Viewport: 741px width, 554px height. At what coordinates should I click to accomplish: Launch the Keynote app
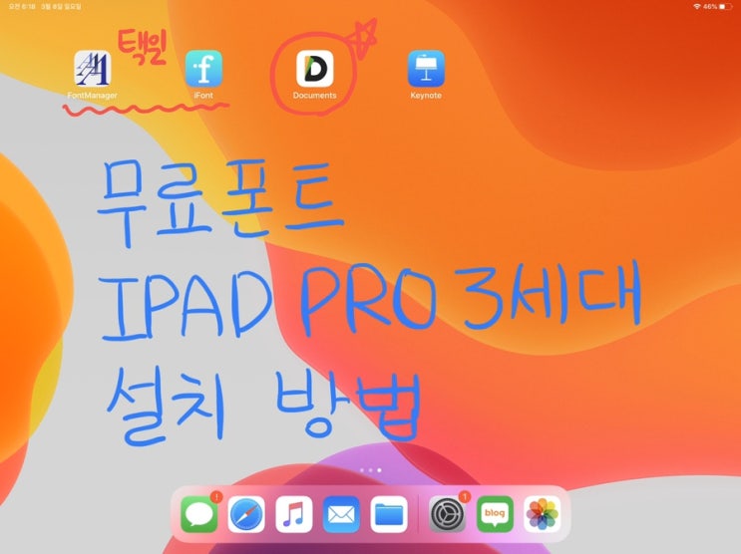click(x=426, y=69)
